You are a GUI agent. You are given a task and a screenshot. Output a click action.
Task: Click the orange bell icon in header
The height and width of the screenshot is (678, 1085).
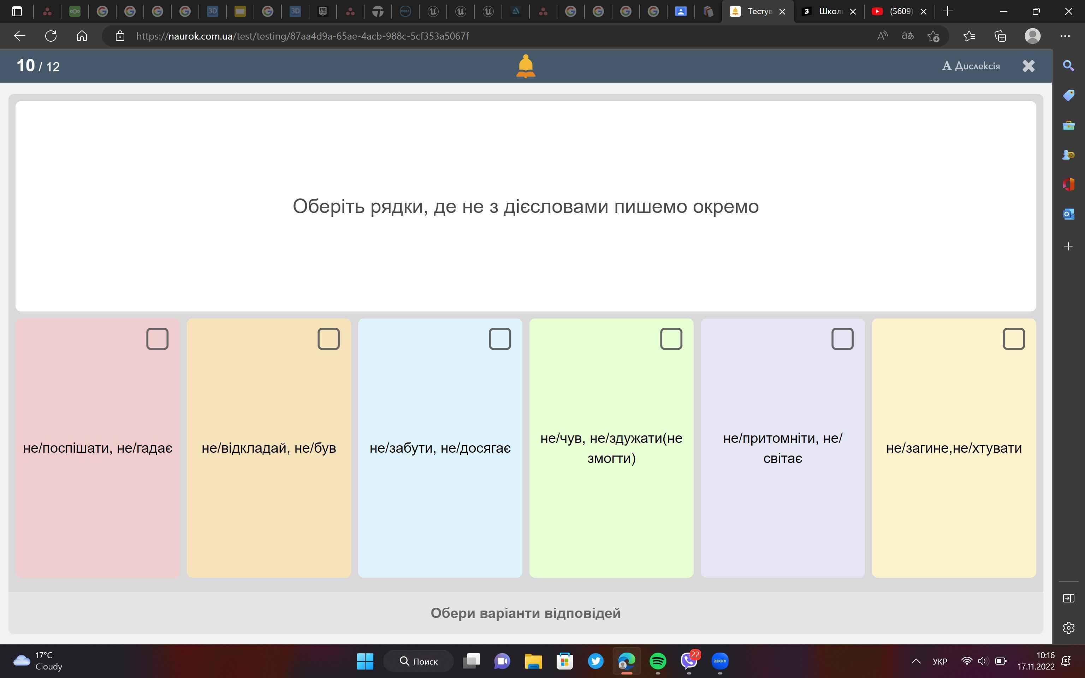click(x=526, y=66)
